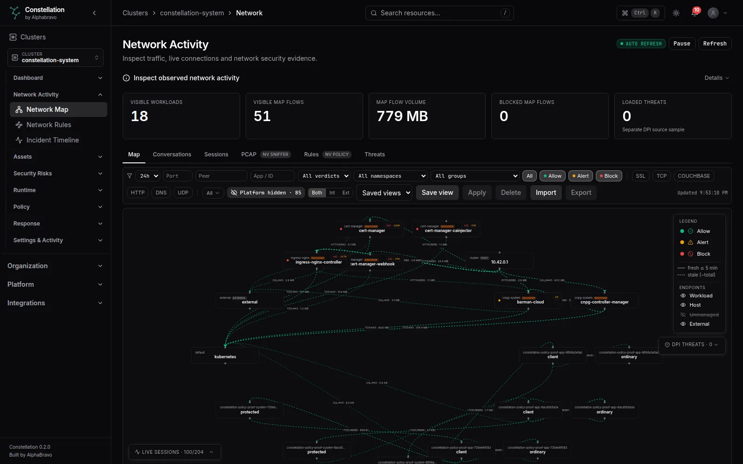Viewport: 743px width, 464px height.
Task: Select the Allow verdict filter chip
Action: click(552, 176)
